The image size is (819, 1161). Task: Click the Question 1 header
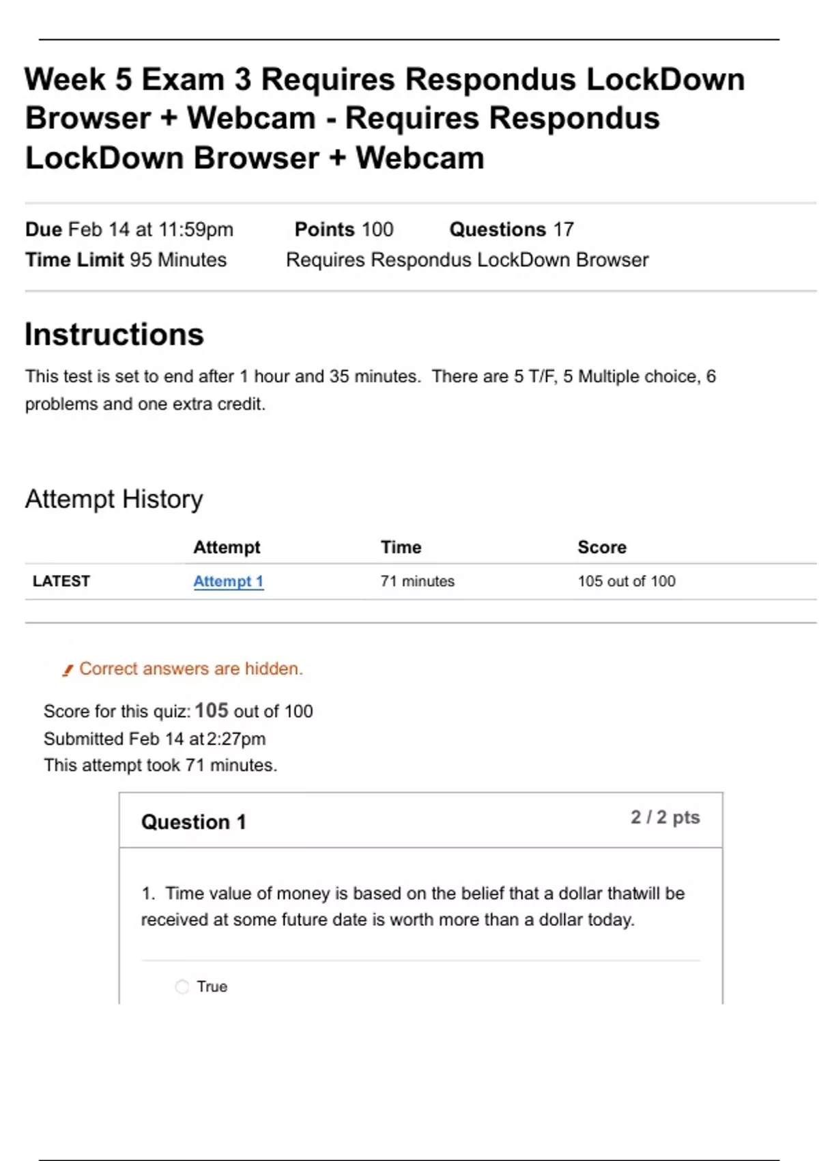pyautogui.click(x=193, y=822)
